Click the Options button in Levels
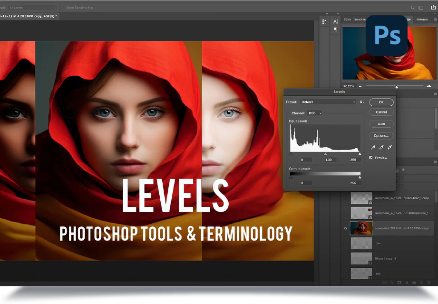 point(381,135)
